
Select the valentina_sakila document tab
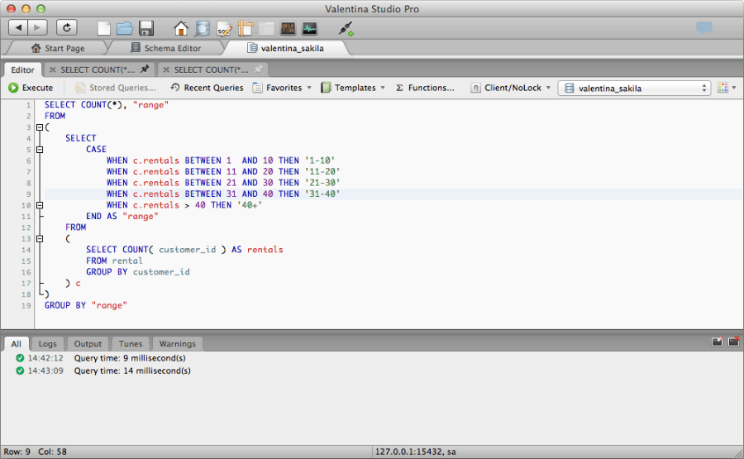pyautogui.click(x=286, y=49)
